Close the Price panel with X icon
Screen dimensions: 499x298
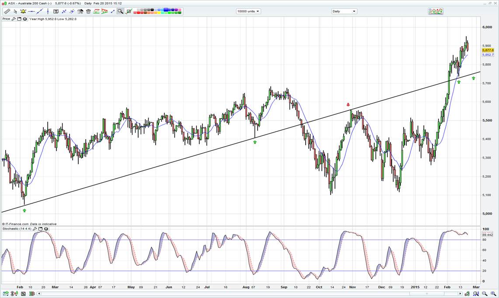[x=25, y=19]
